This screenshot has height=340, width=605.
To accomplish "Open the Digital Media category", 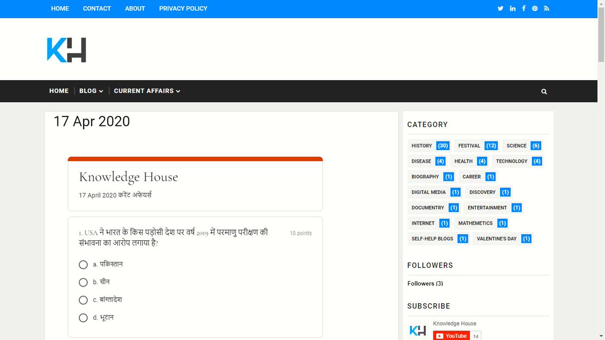I will click(435, 192).
